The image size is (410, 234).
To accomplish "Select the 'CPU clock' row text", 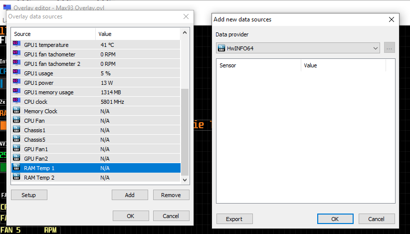I will click(x=35, y=102).
